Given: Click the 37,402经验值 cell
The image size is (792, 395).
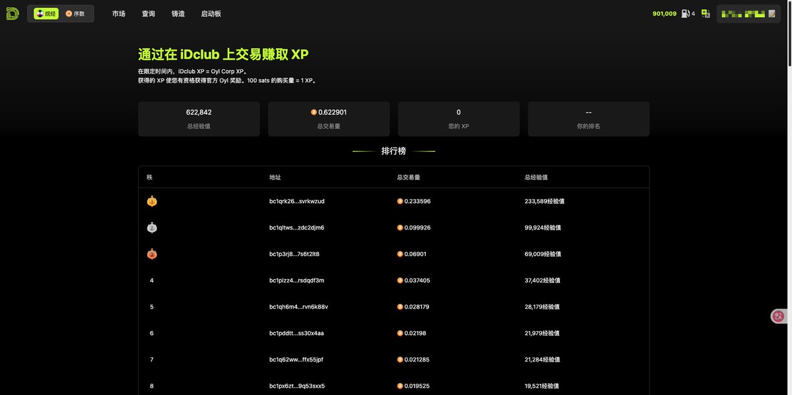Looking at the screenshot, I should (x=543, y=280).
